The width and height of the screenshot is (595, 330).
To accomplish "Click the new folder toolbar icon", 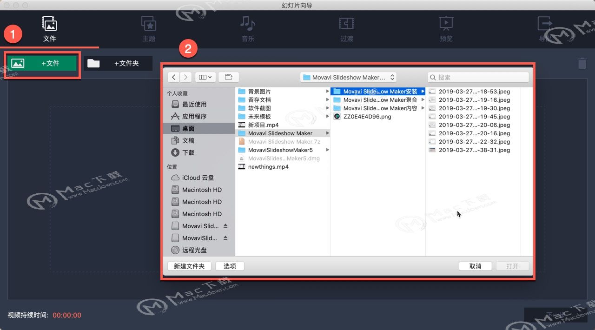I will (x=229, y=77).
